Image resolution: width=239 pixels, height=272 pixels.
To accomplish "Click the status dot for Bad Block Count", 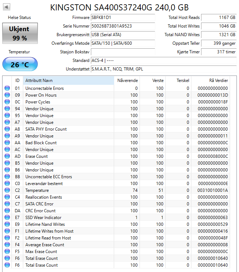I will 7,142.
